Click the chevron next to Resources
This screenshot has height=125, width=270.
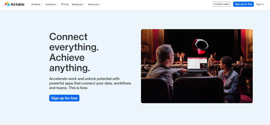pos(100,4)
